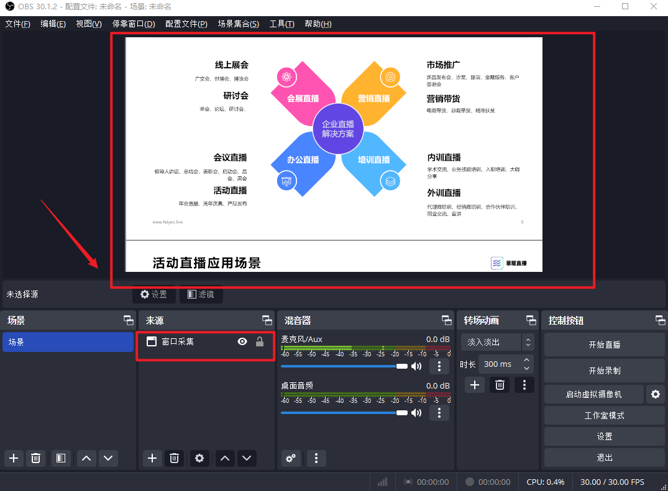The image size is (668, 491).
Task: Click the 开始直播 button
Action: point(604,345)
